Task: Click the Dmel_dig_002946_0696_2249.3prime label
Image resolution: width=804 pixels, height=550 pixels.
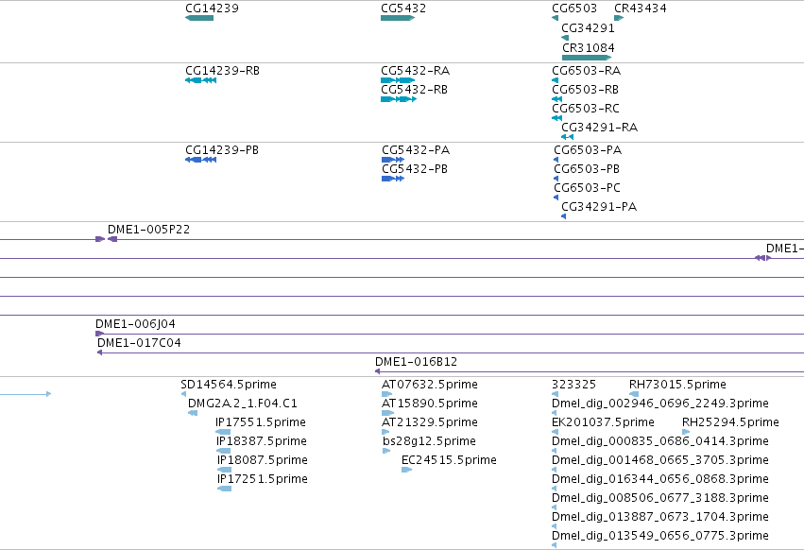Action: (659, 404)
